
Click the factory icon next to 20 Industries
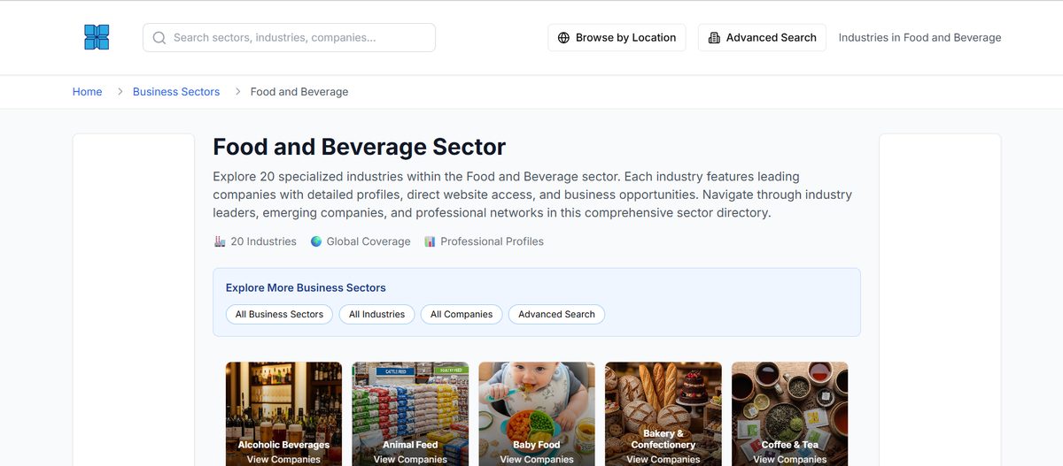point(220,241)
